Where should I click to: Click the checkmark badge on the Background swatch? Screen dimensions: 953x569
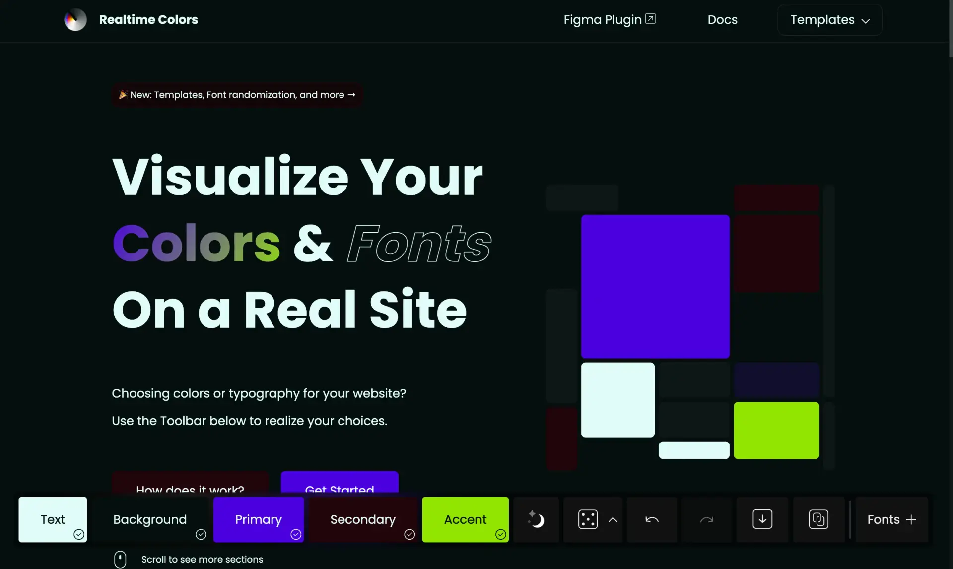pos(200,535)
